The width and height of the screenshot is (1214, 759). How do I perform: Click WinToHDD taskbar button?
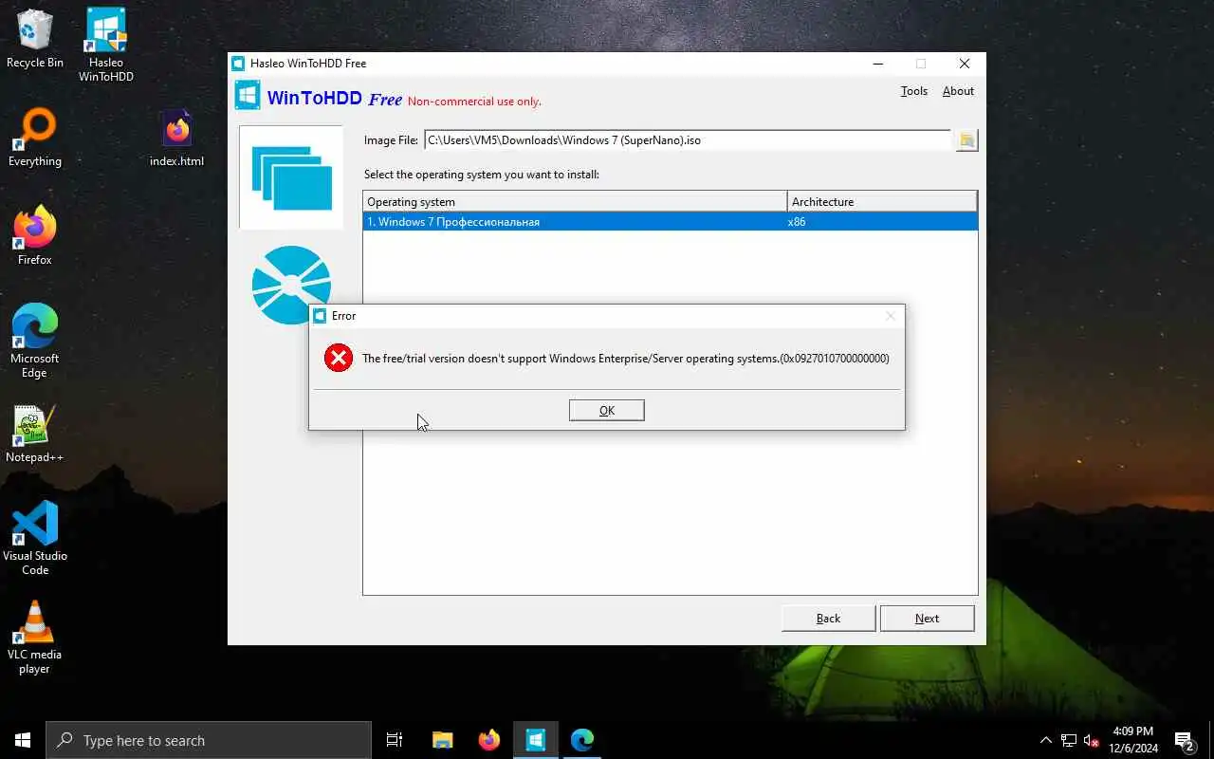click(x=536, y=740)
